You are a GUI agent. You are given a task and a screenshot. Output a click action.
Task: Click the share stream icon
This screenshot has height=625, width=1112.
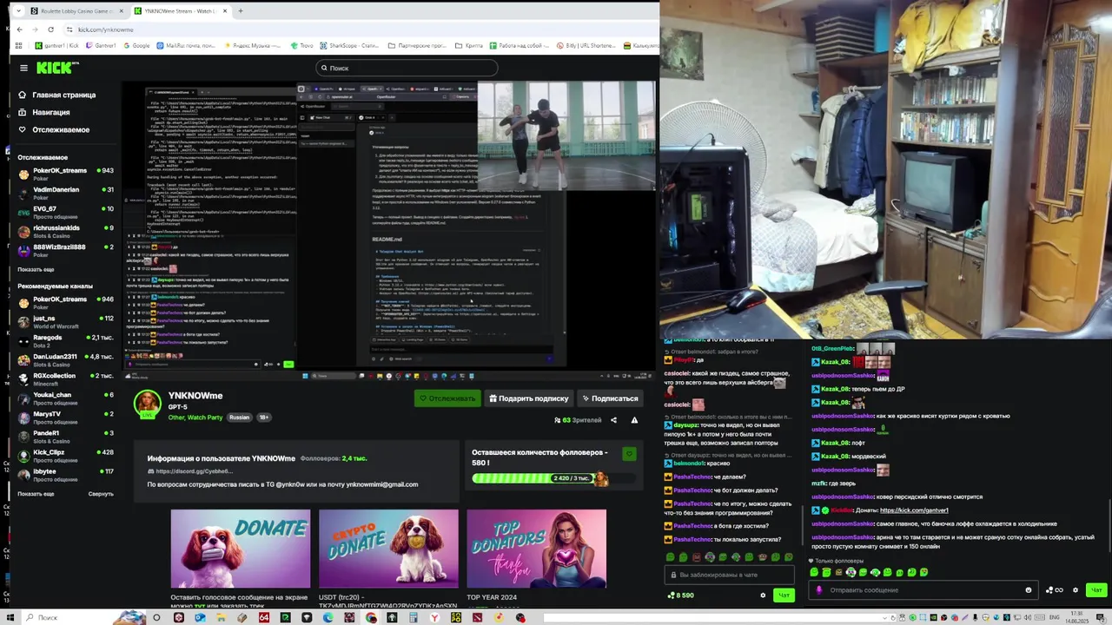tap(613, 420)
